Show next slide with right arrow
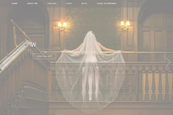The height and width of the screenshot is (115, 173). (168, 62)
